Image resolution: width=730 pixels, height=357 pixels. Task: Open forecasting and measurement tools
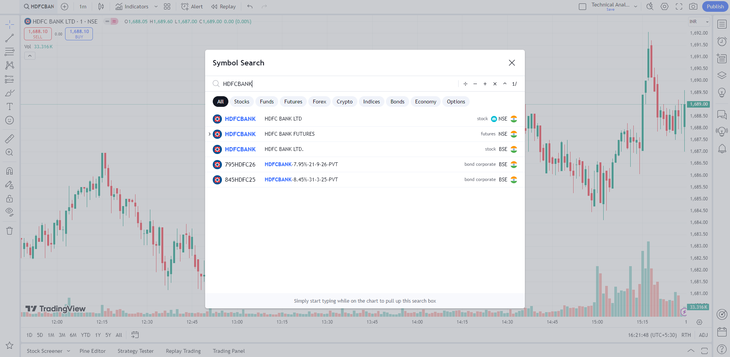[x=10, y=79]
